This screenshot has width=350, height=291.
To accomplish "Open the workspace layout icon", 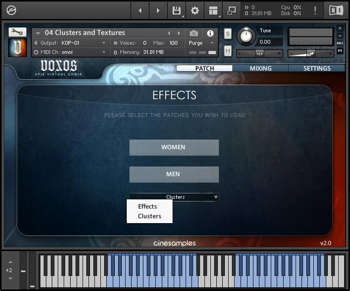I will click(213, 10).
